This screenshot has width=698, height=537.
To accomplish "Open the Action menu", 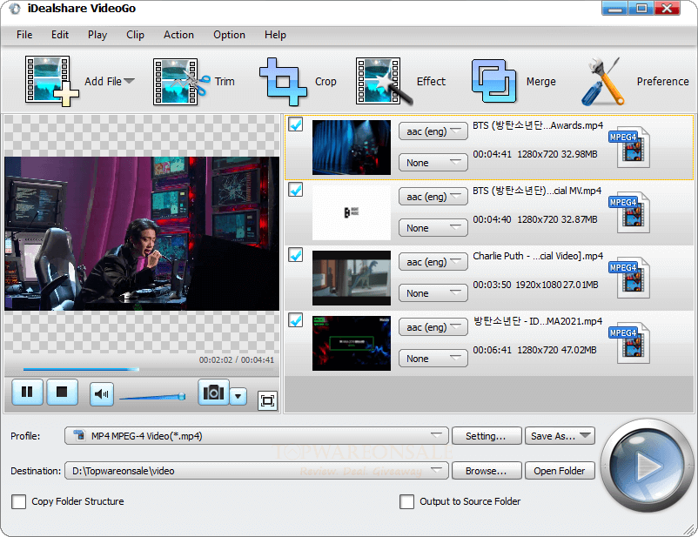I will click(x=178, y=35).
